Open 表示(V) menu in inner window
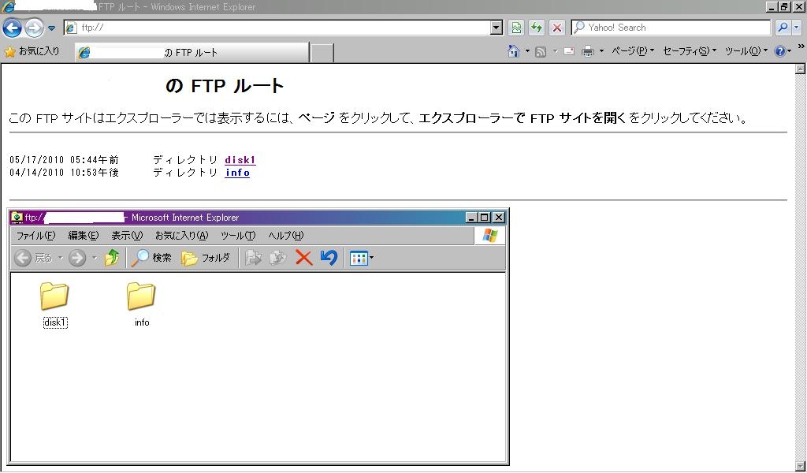The image size is (807, 473). click(127, 236)
